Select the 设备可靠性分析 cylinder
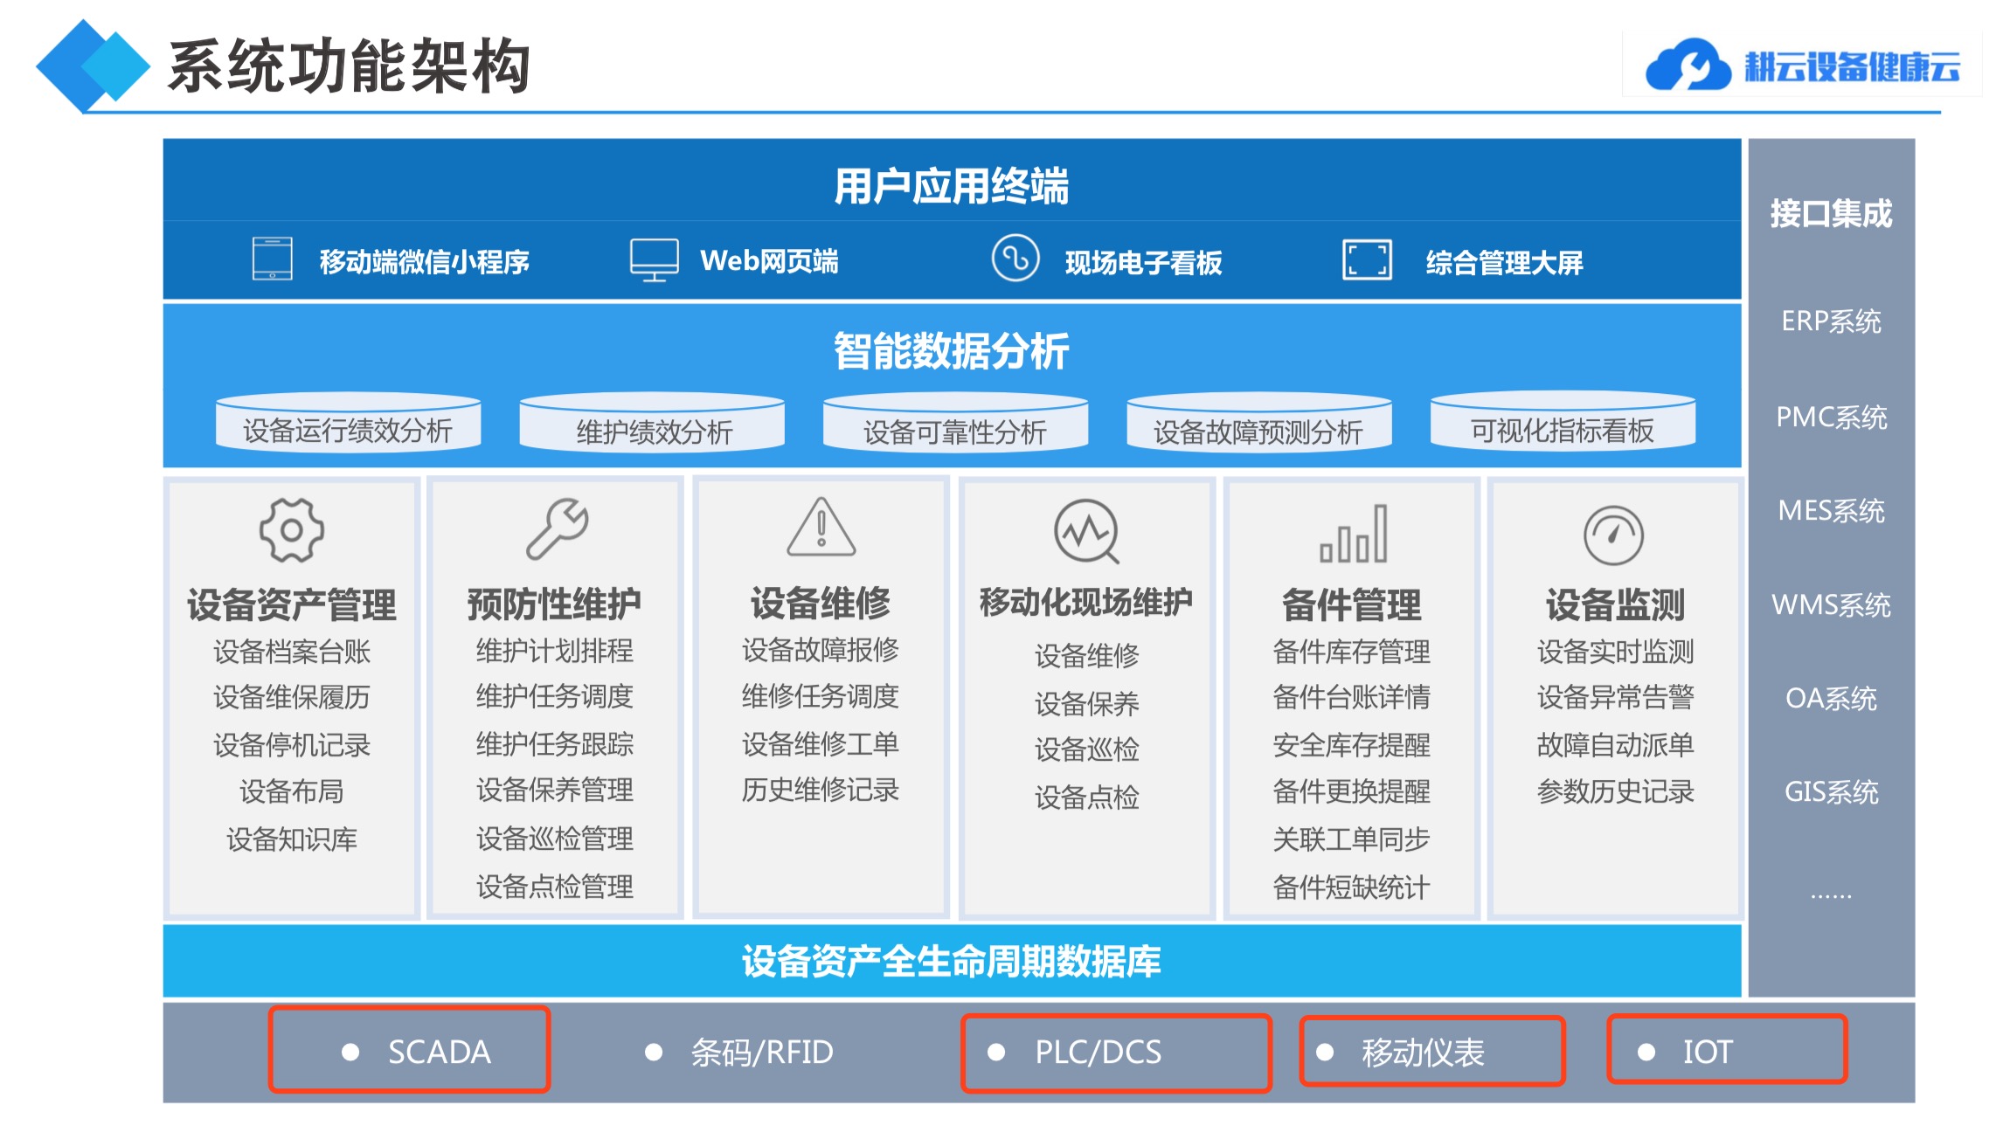 click(955, 422)
